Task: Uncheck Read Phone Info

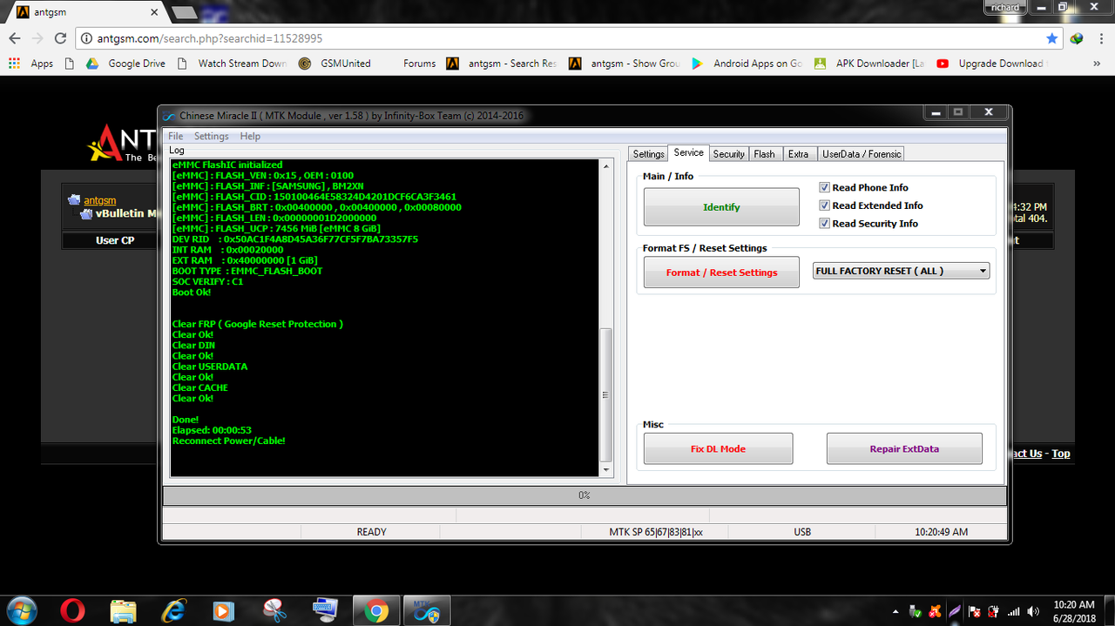Action: click(825, 187)
